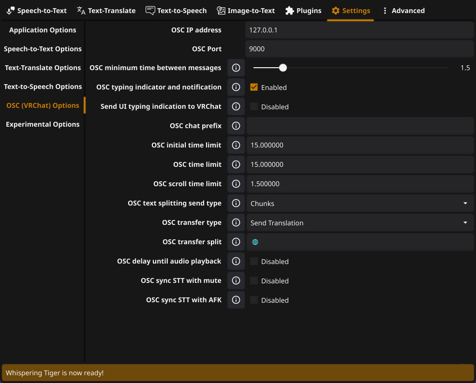
Task: Click info icon for OSC typing indicator and notification
Action: coord(236,87)
